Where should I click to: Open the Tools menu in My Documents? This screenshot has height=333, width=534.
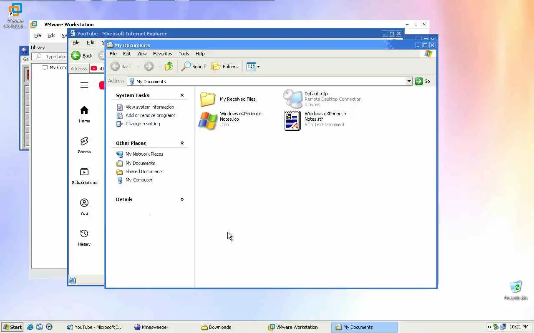pos(184,54)
